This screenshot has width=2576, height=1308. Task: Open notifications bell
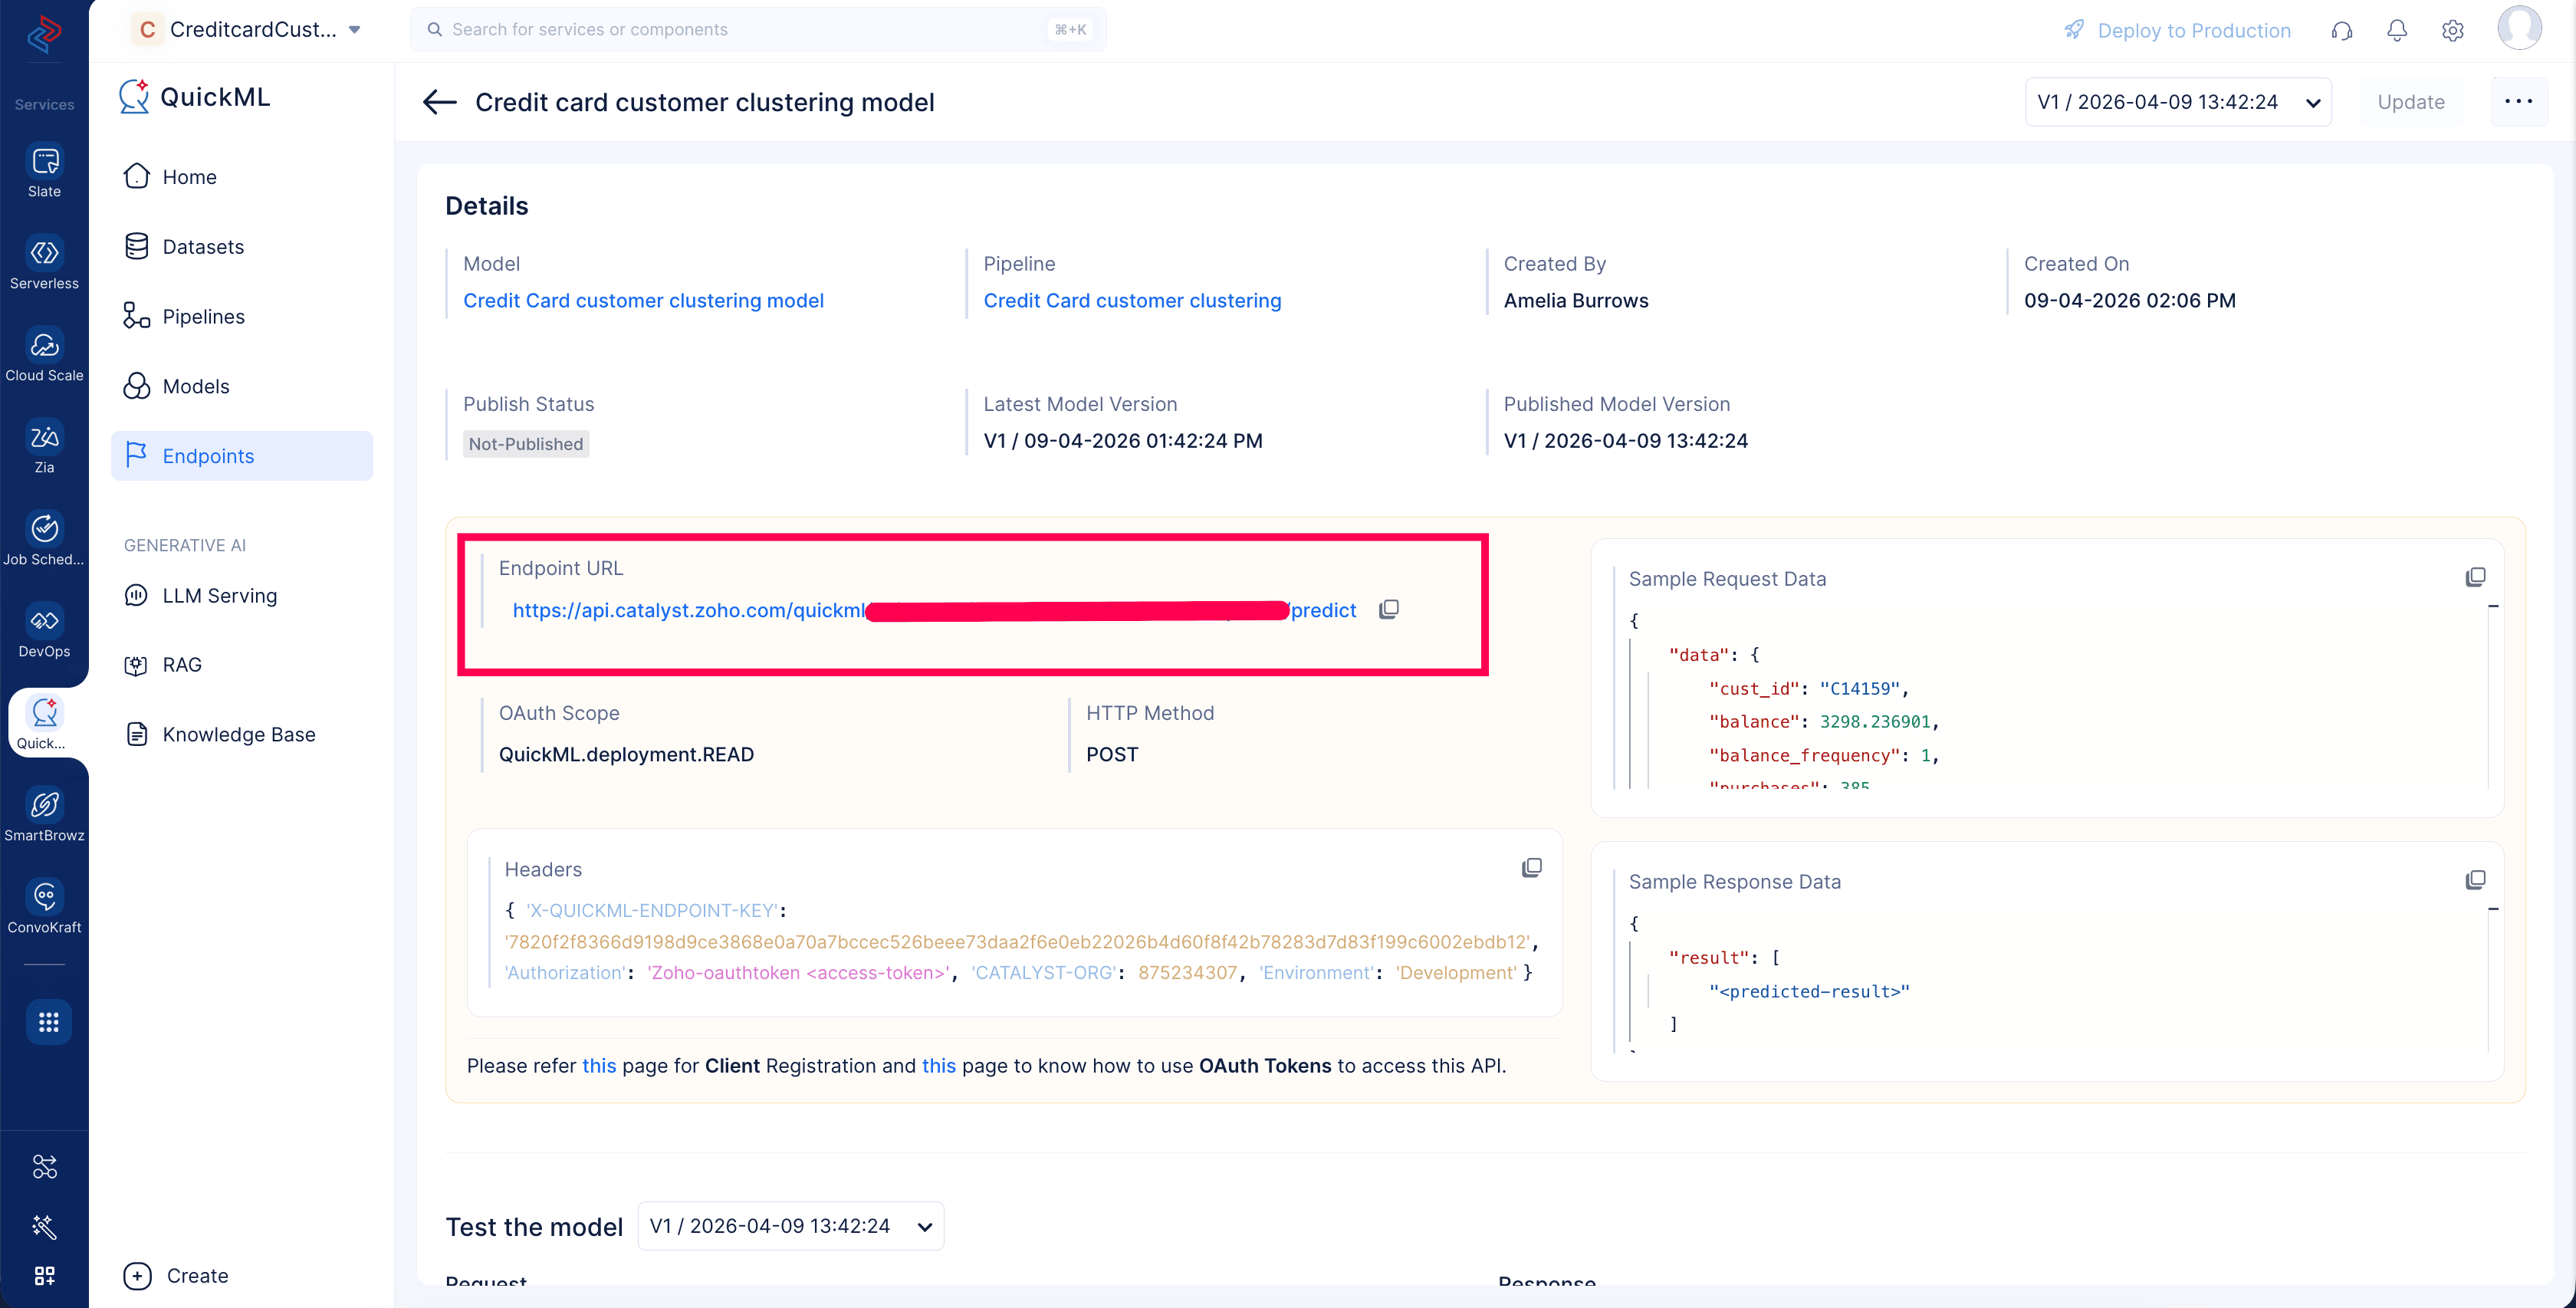[x=2397, y=30]
